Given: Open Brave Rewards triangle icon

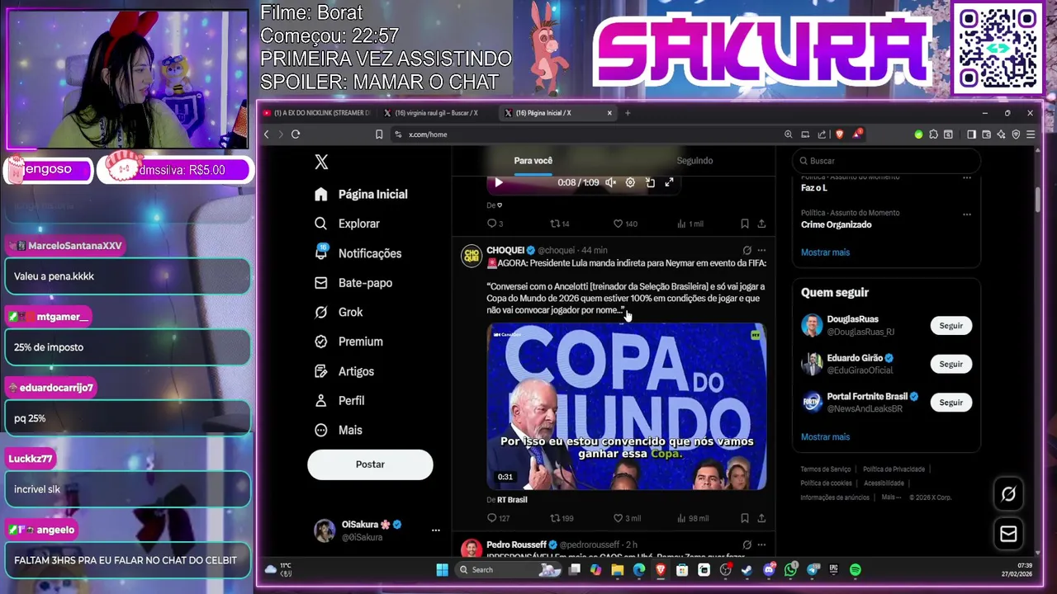Looking at the screenshot, I should (858, 134).
